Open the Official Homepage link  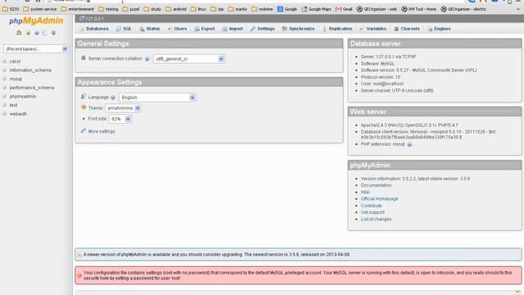pos(379,199)
